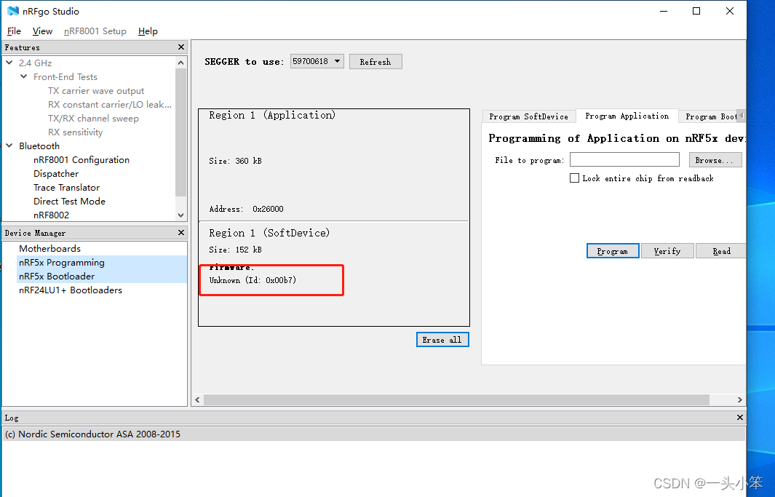Open the View menu

click(42, 31)
